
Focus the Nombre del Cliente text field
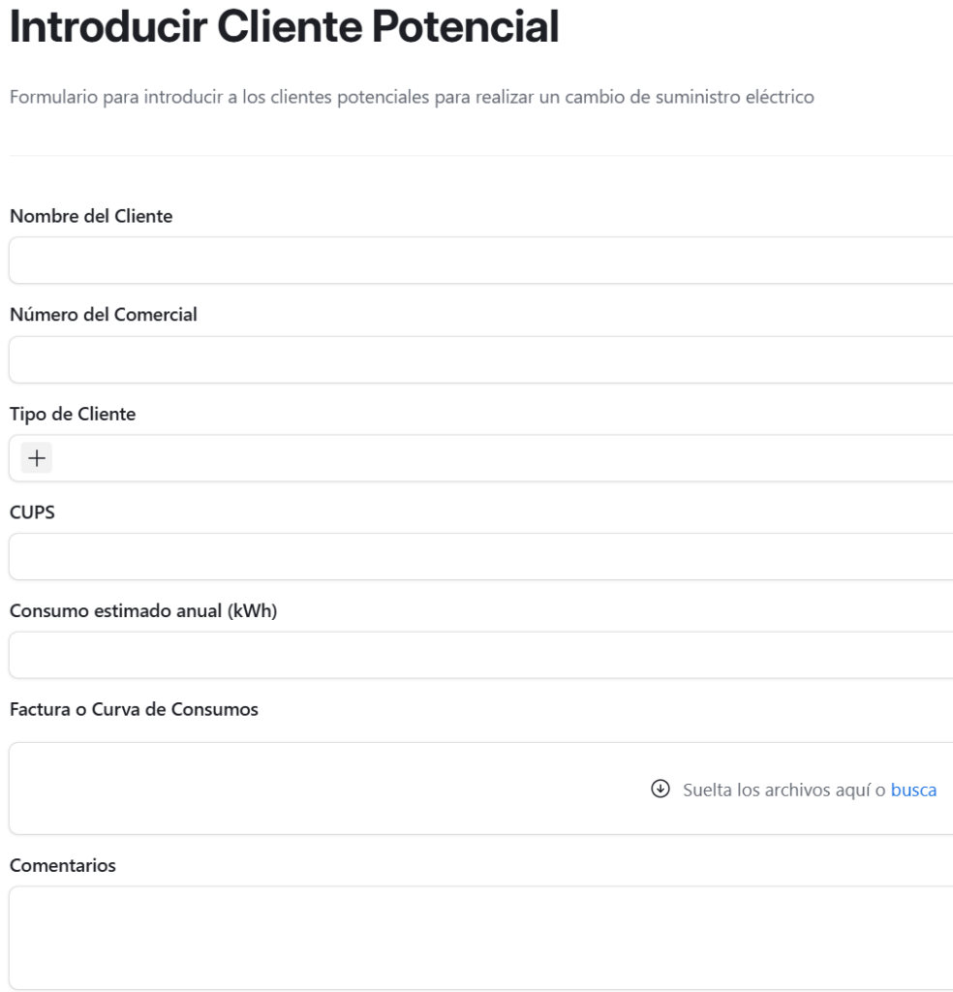point(479,261)
